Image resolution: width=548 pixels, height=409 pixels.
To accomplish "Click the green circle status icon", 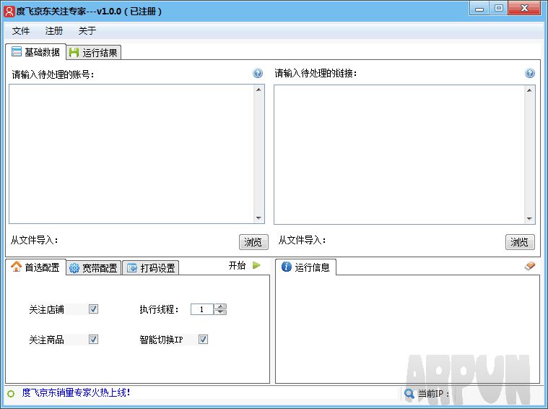I will tap(11, 394).
